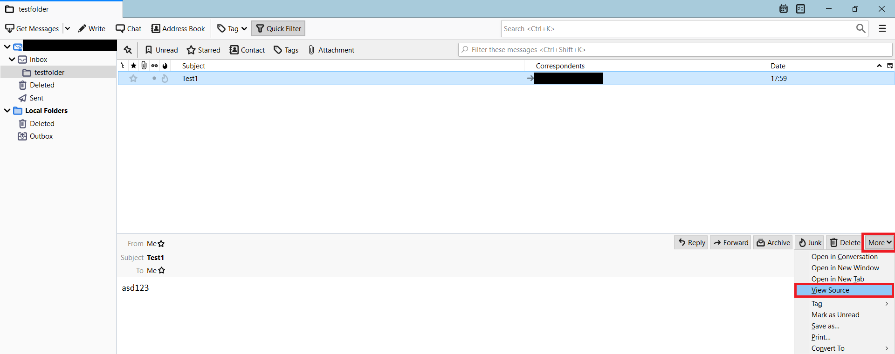Choose Open in New Window
Viewport: 895px width, 354px height.
point(844,268)
